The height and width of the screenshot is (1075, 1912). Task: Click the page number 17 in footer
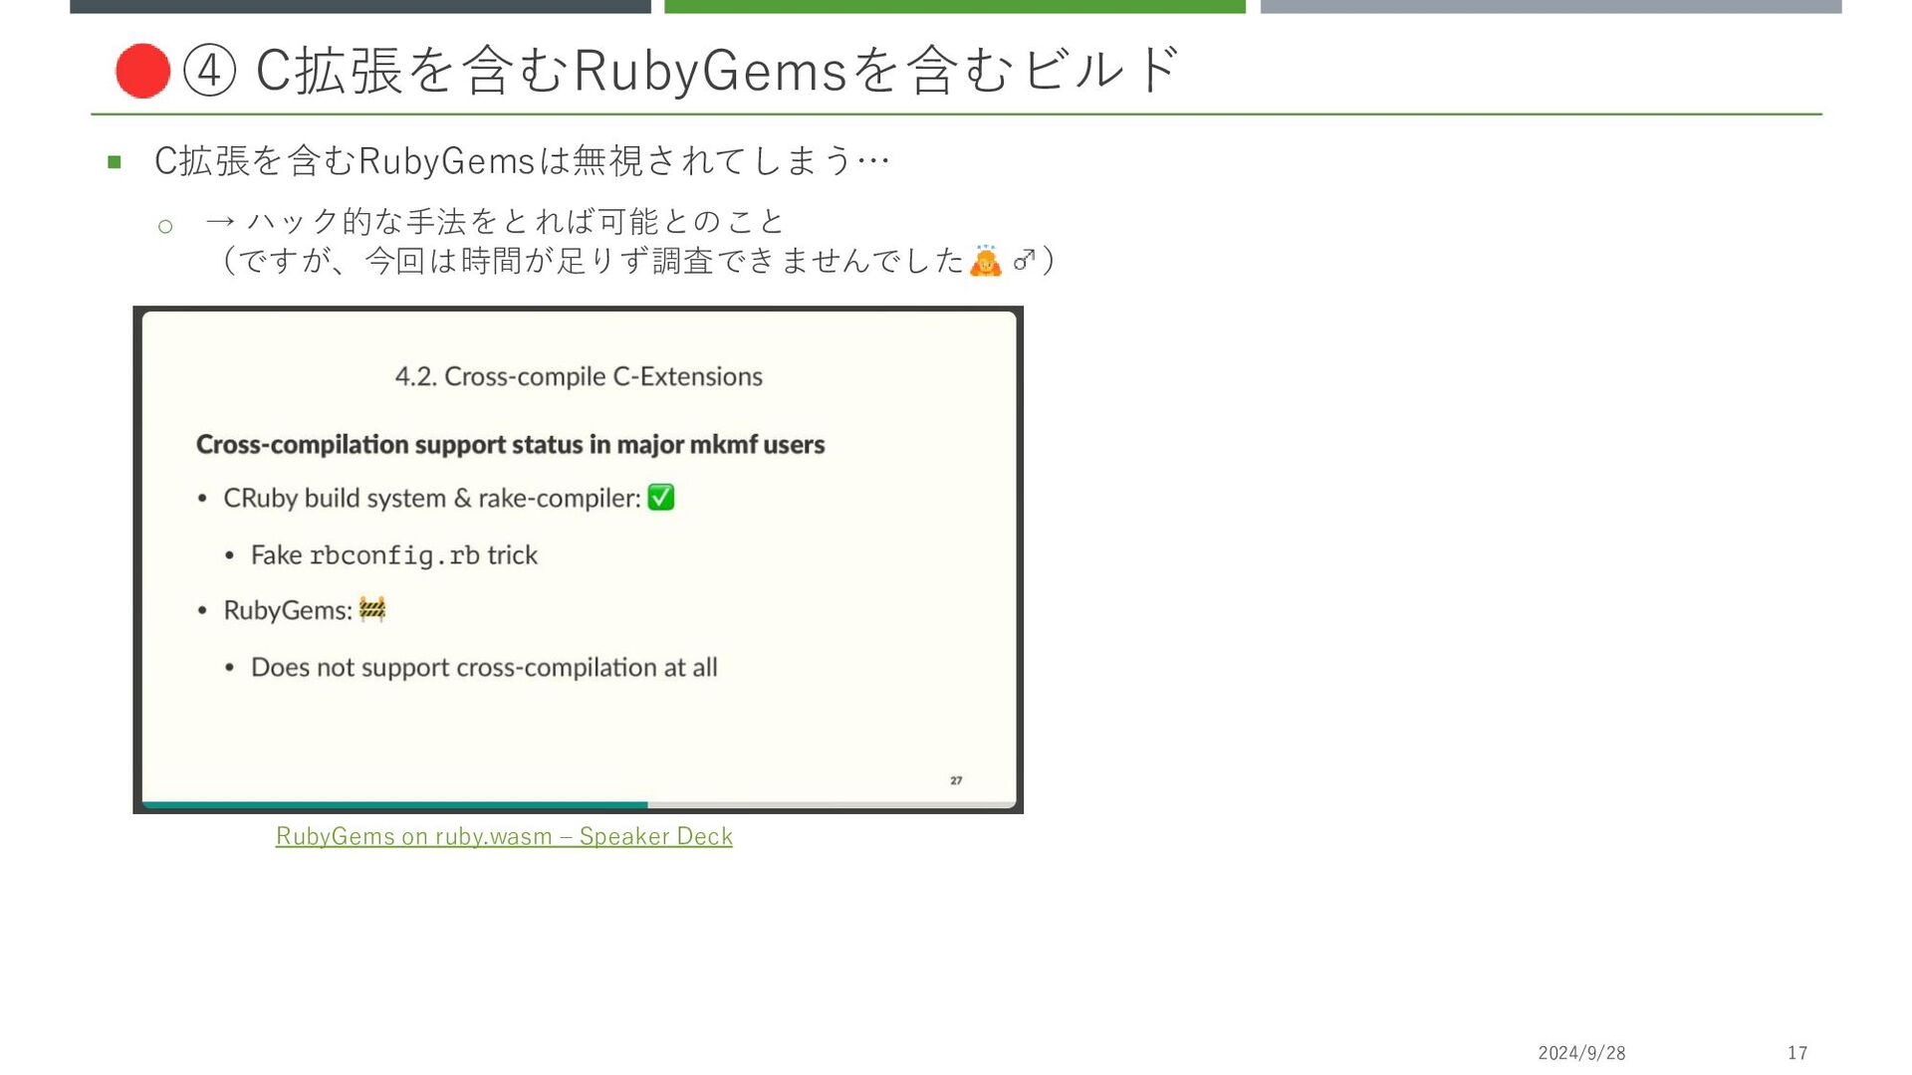(x=1797, y=1053)
